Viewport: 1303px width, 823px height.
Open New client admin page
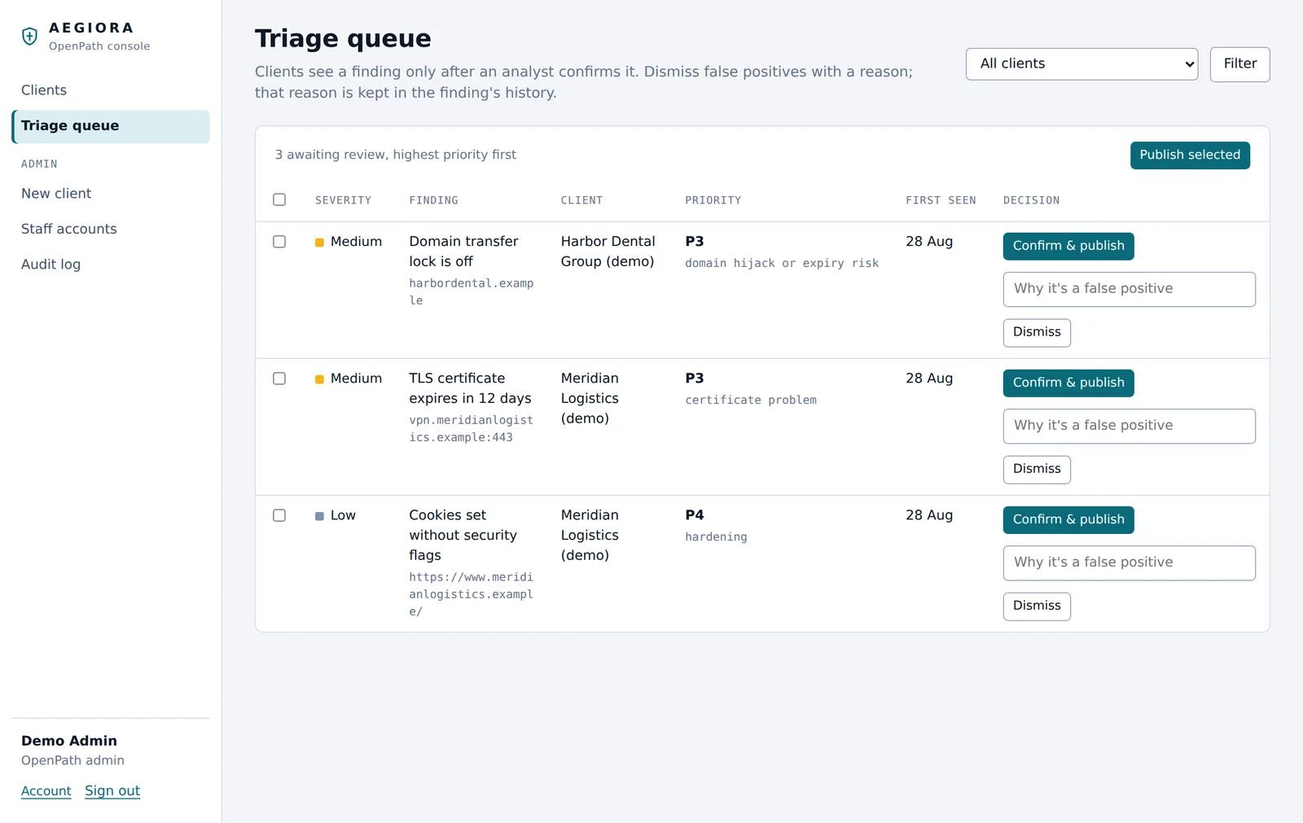pyautogui.click(x=111, y=194)
